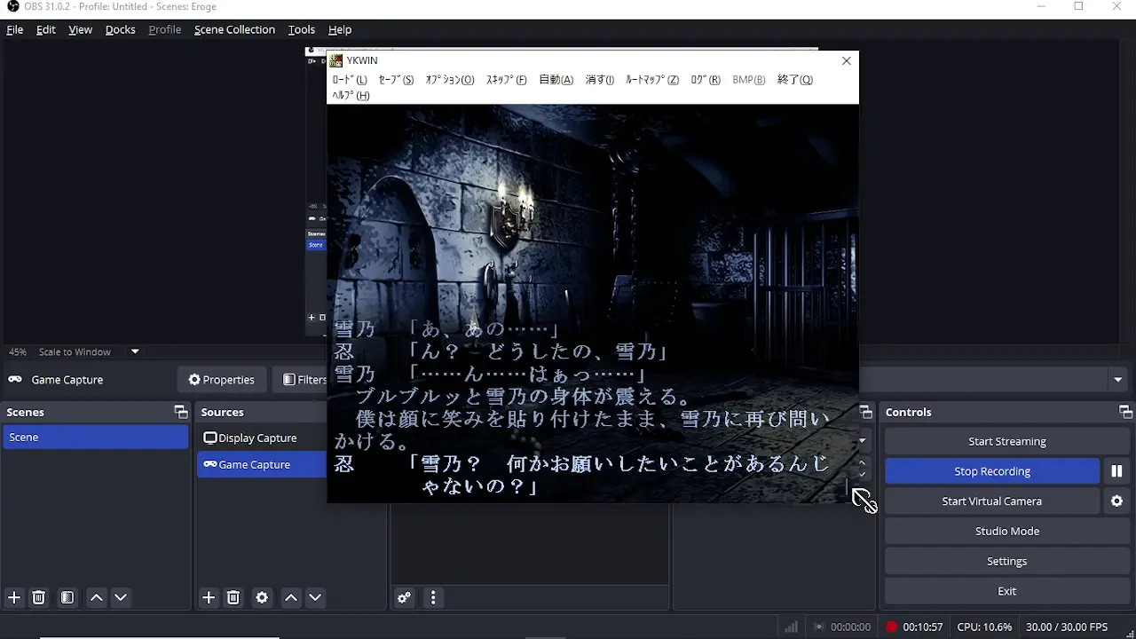1136x639 pixels.
Task: Select the Scene entry in Scenes list
Action: [x=96, y=438]
